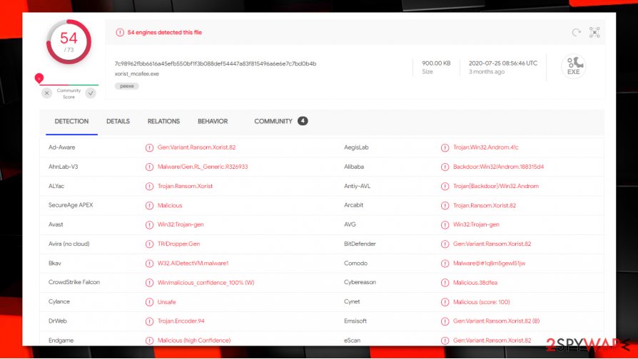
Task: Click Arcabit result Trojan.Ransom.Xorist.82
Action: (x=485, y=205)
